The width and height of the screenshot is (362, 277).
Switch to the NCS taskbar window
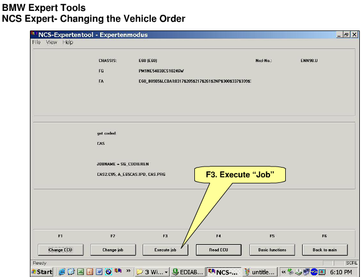tap(224, 272)
